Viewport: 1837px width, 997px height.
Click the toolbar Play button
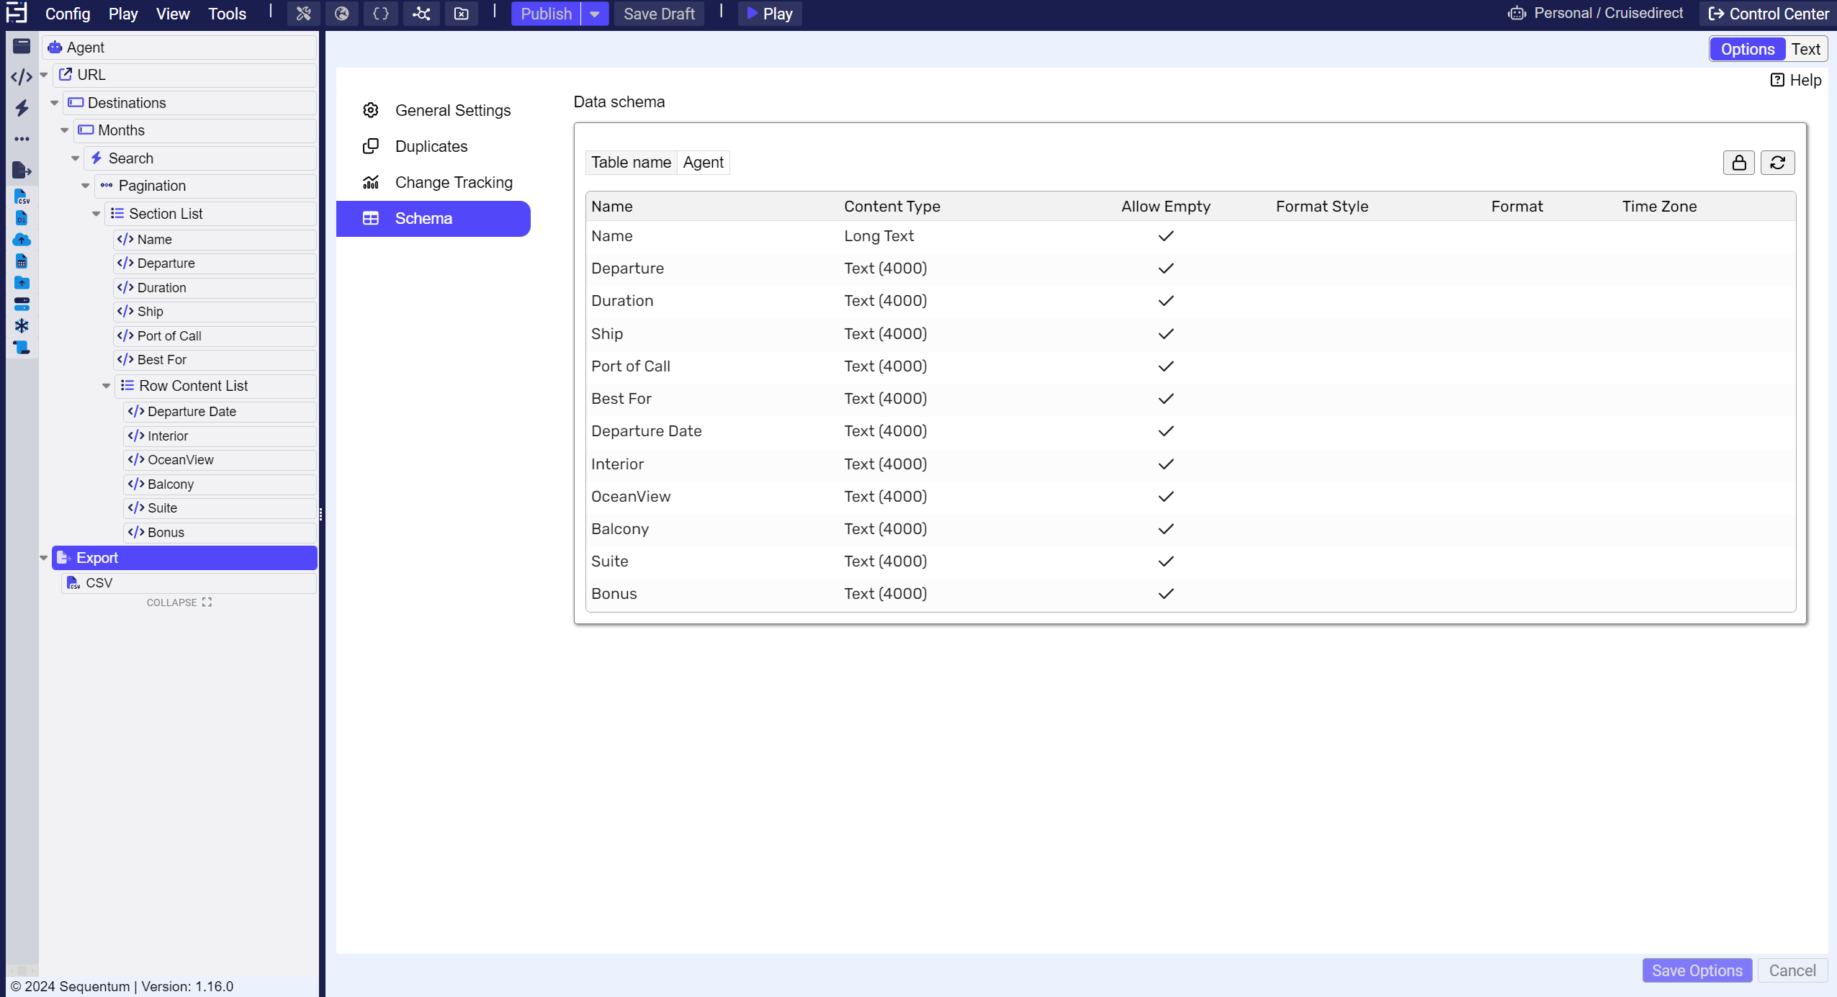[x=770, y=14]
